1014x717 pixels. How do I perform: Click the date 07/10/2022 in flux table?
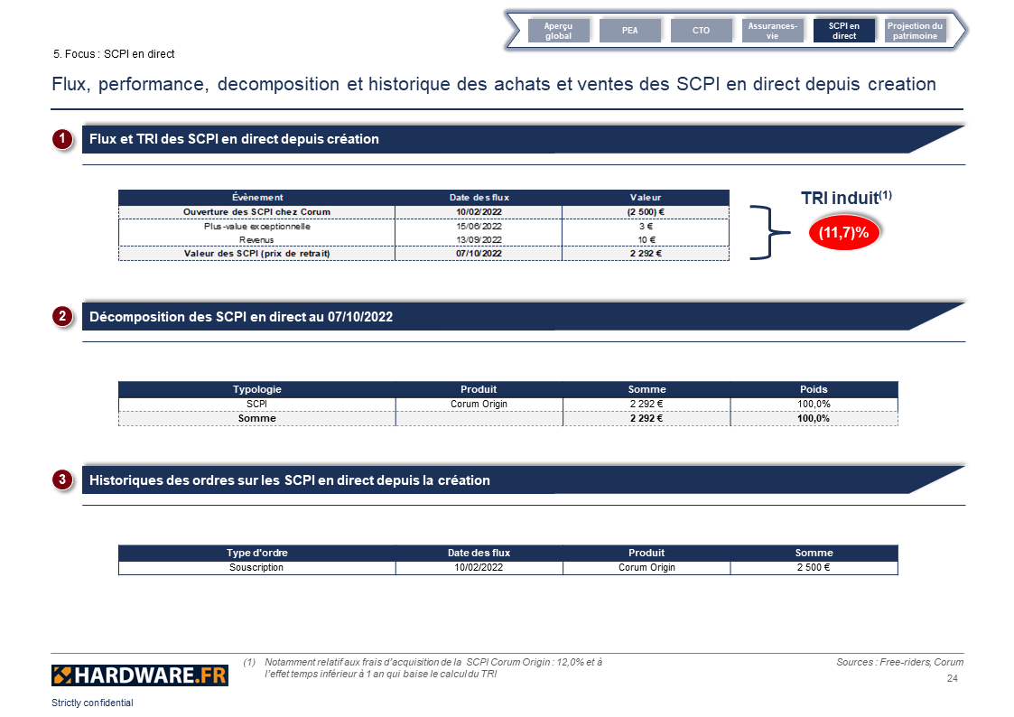pos(479,254)
